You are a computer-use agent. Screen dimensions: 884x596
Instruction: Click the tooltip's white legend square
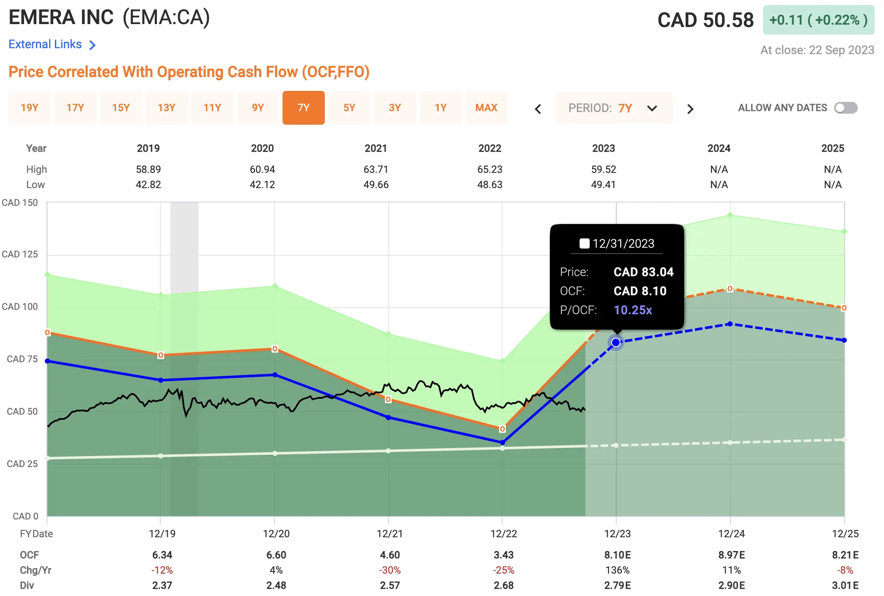[585, 243]
